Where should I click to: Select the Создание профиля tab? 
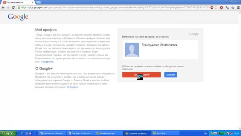pos(17,2)
